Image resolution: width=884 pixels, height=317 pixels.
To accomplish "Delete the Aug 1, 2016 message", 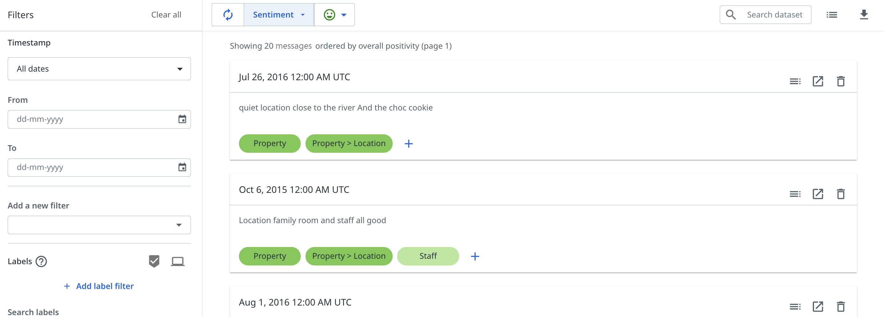I will 840,306.
